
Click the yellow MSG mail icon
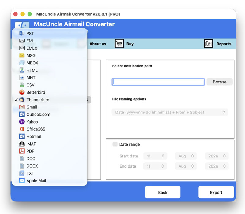click(22, 55)
